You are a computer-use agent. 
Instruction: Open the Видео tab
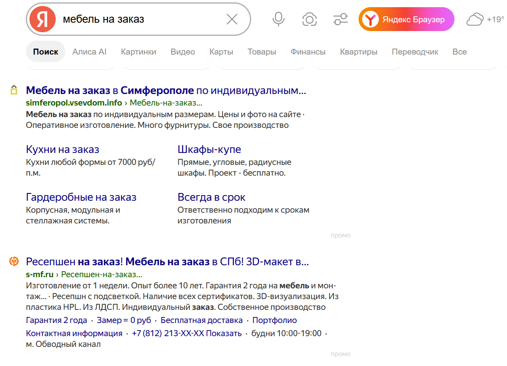click(x=183, y=52)
